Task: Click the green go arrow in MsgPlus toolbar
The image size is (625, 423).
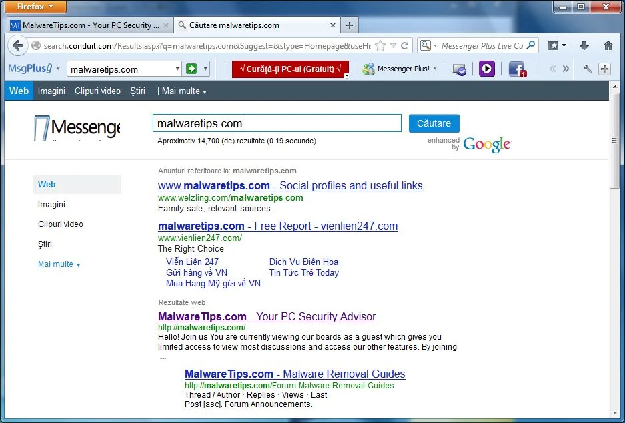Action: pos(191,69)
